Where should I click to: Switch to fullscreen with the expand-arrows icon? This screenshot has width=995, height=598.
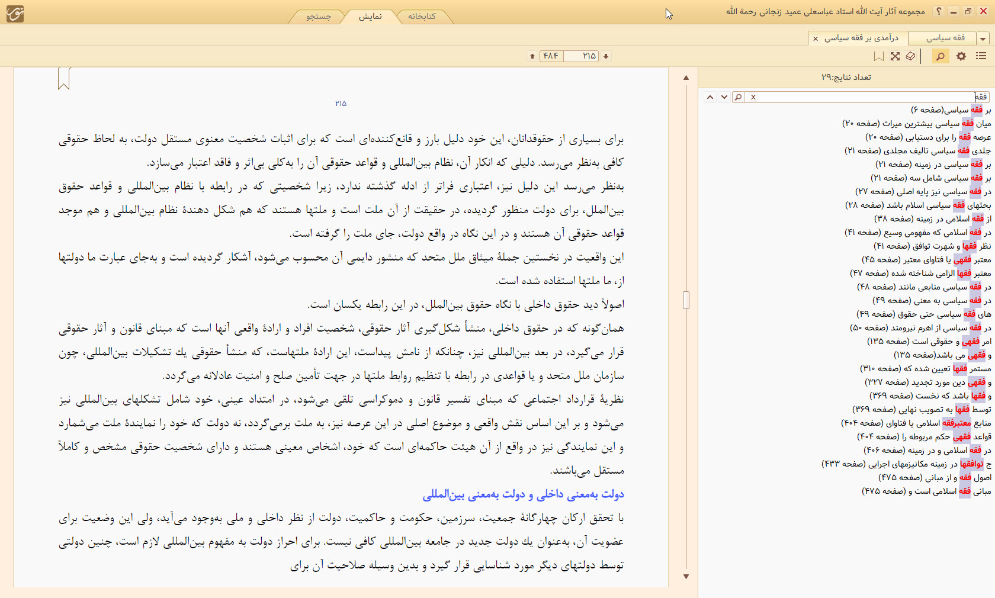tap(895, 56)
